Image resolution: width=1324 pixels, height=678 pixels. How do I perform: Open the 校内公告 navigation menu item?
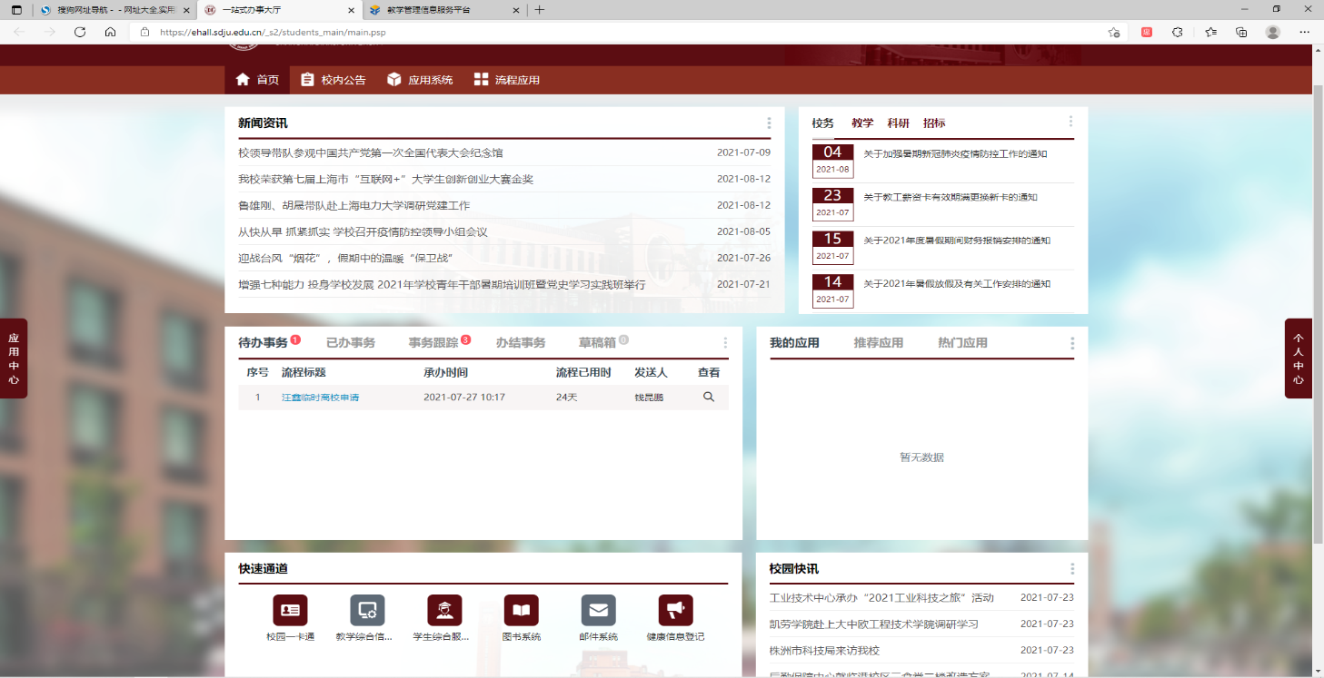(x=333, y=80)
